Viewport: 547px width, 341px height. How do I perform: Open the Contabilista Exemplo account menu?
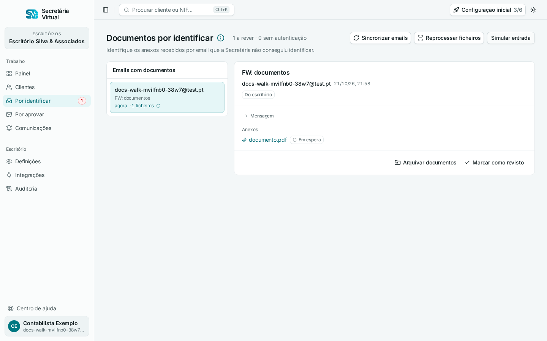pos(47,326)
